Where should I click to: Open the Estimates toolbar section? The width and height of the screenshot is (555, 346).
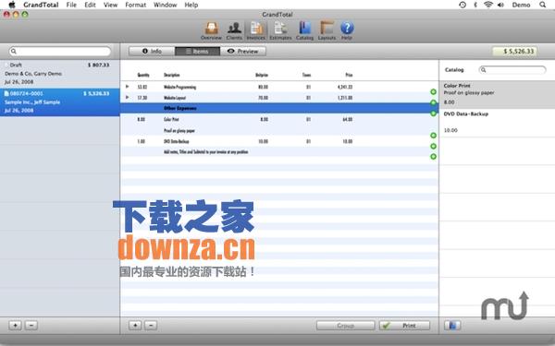(x=280, y=31)
